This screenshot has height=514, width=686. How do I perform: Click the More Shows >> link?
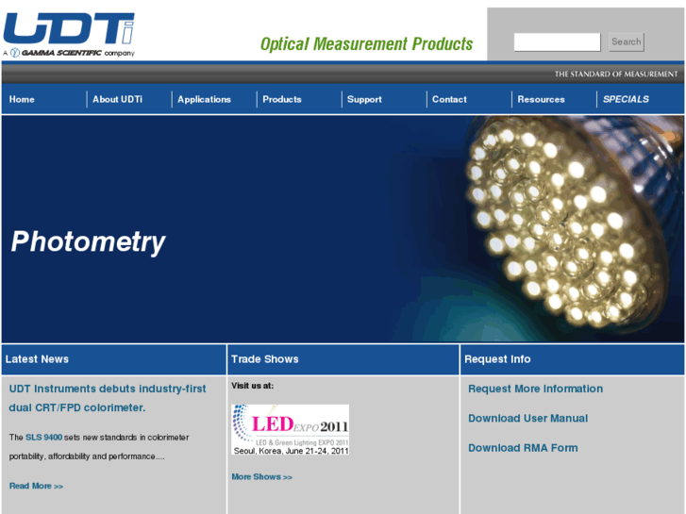261,477
